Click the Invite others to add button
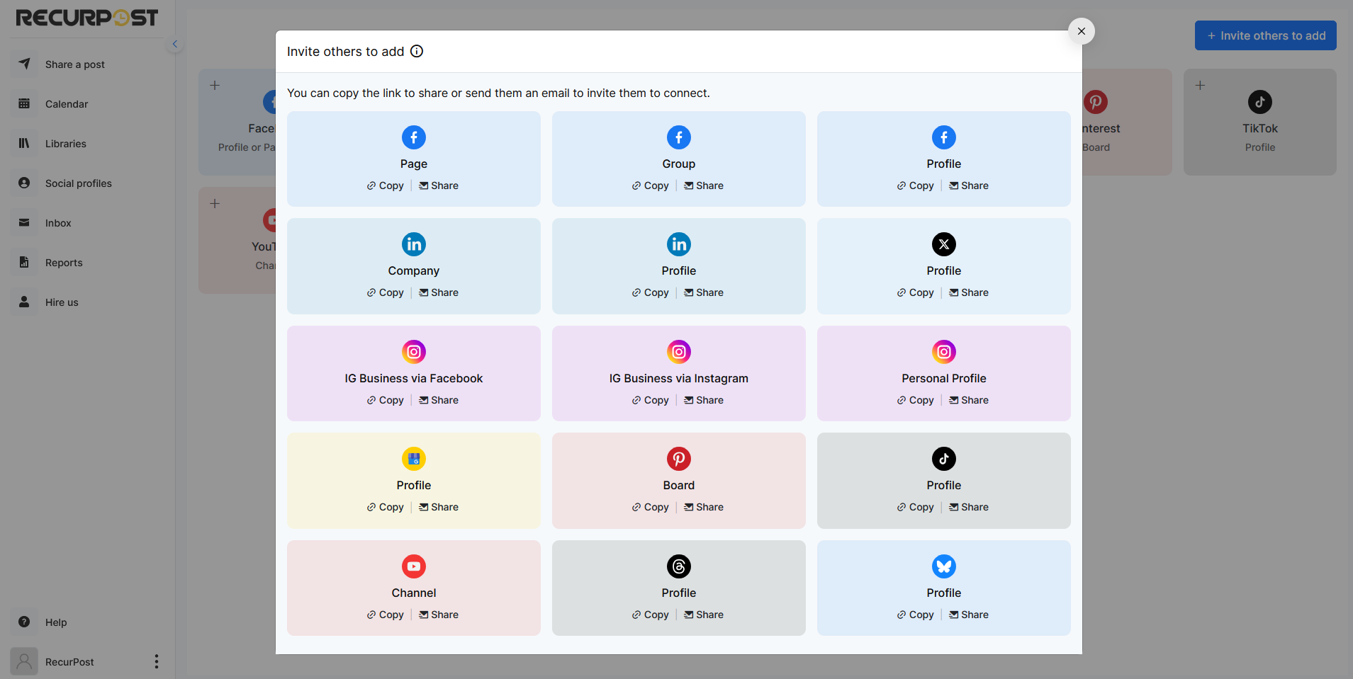 1265,35
